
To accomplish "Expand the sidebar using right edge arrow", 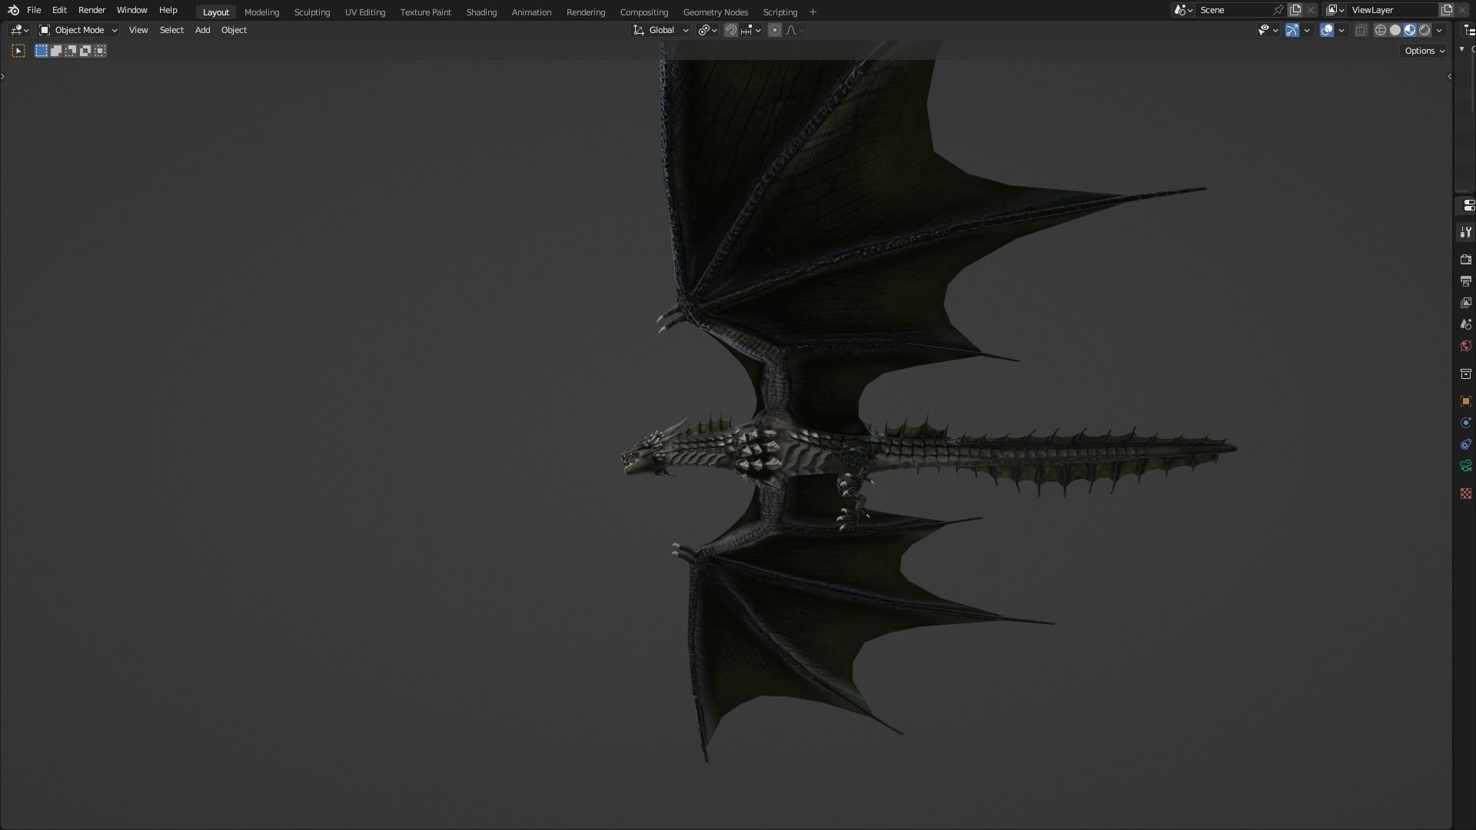I will click(x=1449, y=76).
